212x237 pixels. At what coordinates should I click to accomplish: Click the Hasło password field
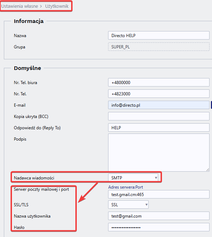point(158,227)
